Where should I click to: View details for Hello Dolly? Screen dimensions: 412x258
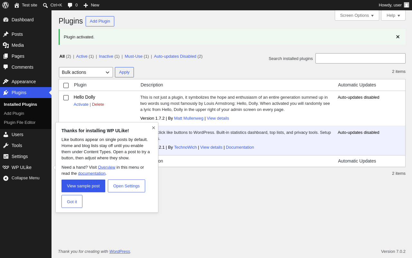218,118
